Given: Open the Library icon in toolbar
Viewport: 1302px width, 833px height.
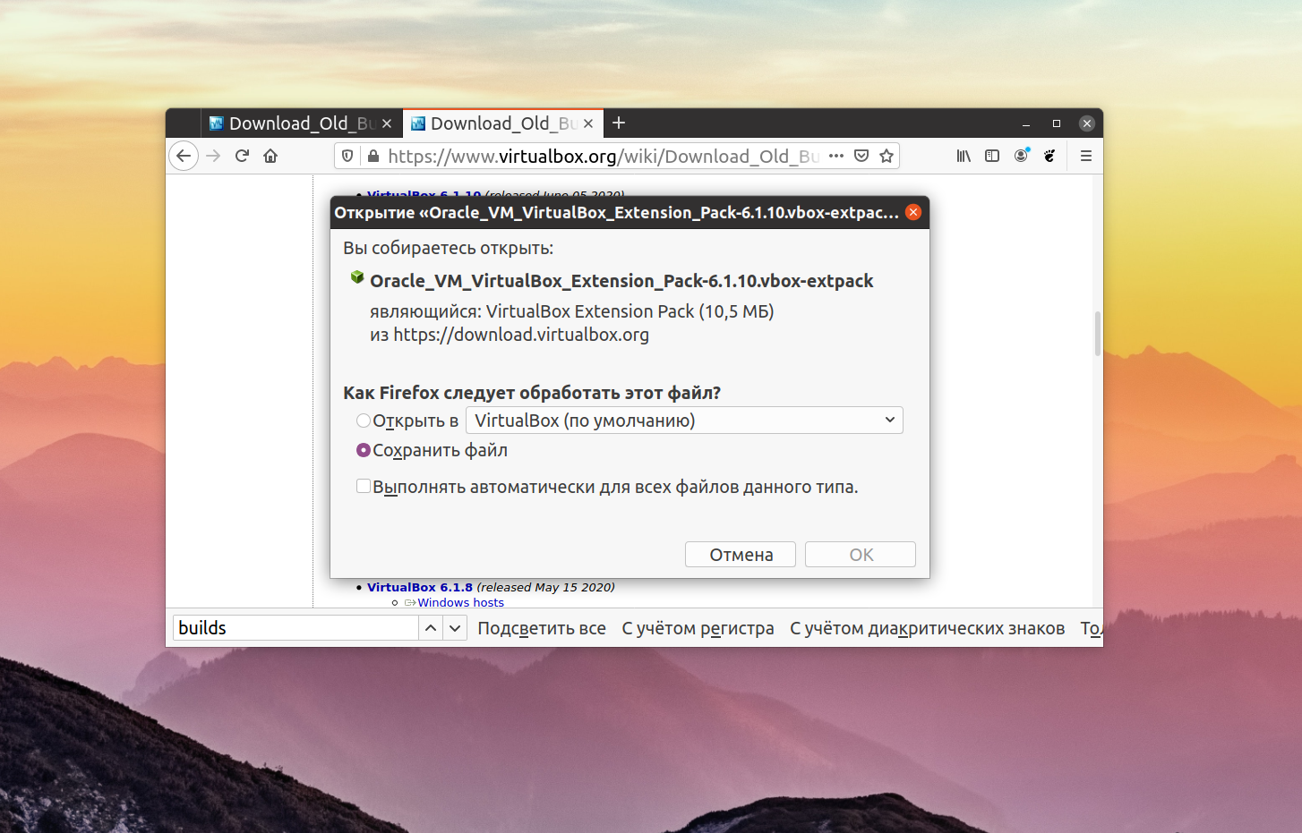Looking at the screenshot, I should 964,156.
